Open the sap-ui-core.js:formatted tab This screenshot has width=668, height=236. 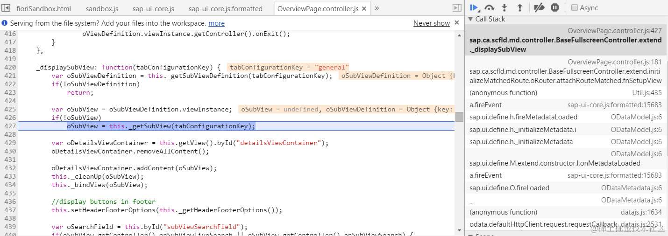[226, 8]
